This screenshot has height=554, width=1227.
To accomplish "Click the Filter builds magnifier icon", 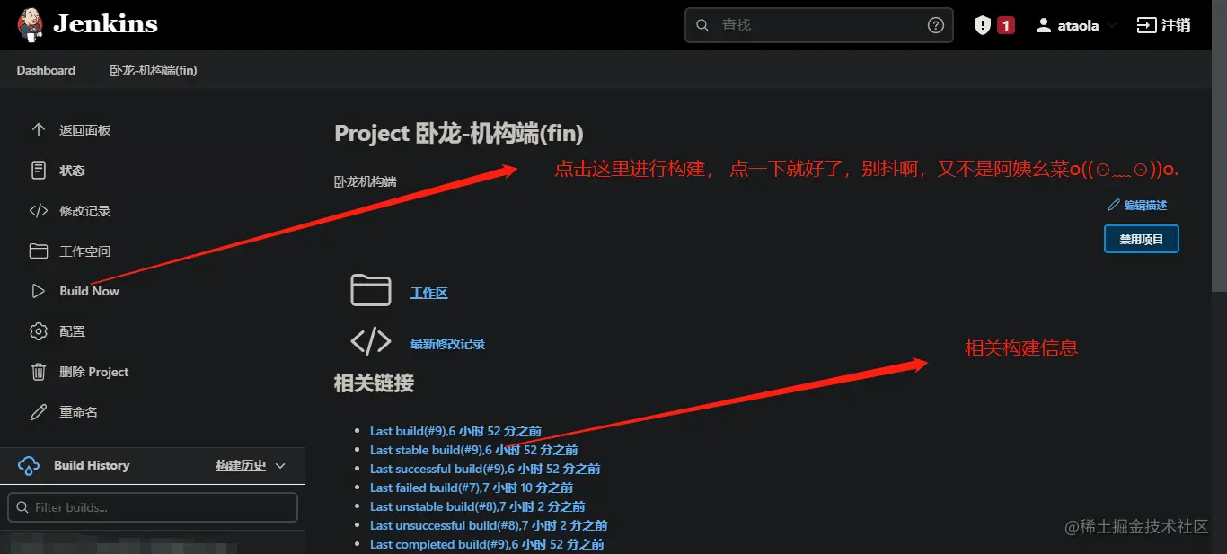I will [22, 507].
